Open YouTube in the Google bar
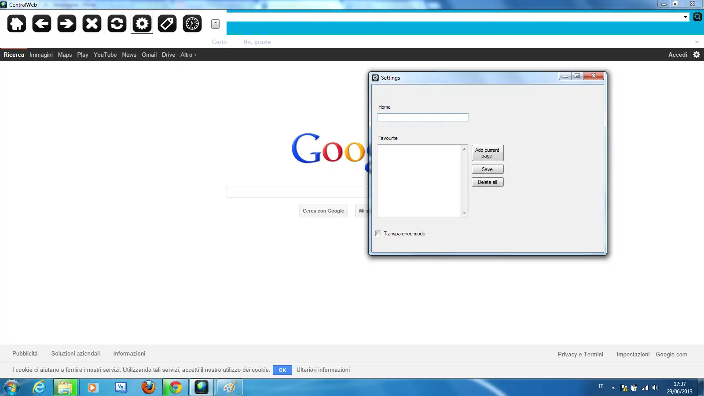704x396 pixels. (x=105, y=55)
